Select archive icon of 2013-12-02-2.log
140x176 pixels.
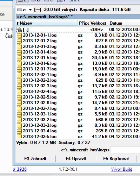(x=19, y=80)
